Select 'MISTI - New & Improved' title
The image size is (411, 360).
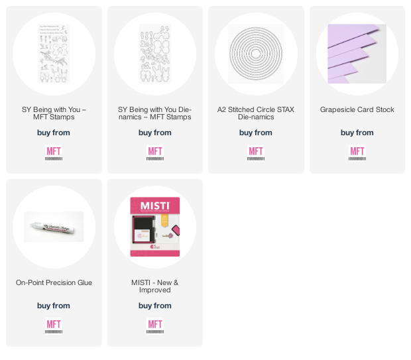[155, 286]
